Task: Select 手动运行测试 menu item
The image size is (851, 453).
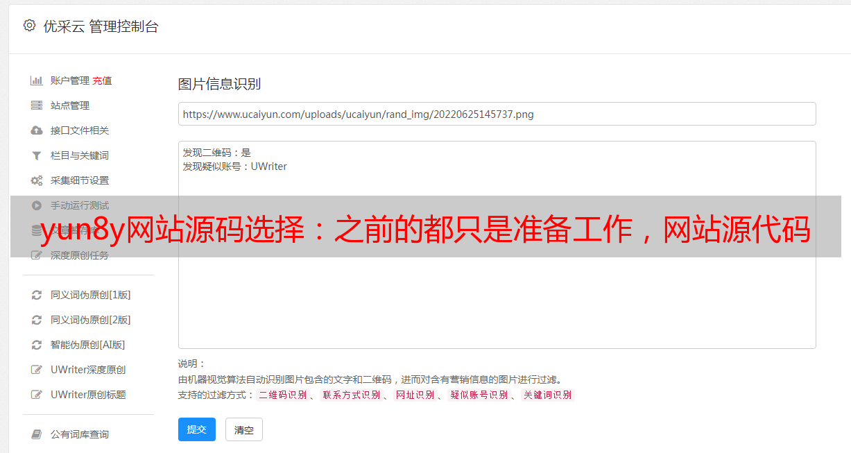Action: click(x=80, y=205)
